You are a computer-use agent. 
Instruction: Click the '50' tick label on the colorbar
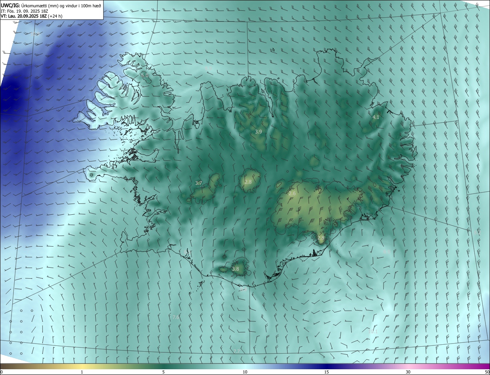pyautogui.click(x=487, y=372)
